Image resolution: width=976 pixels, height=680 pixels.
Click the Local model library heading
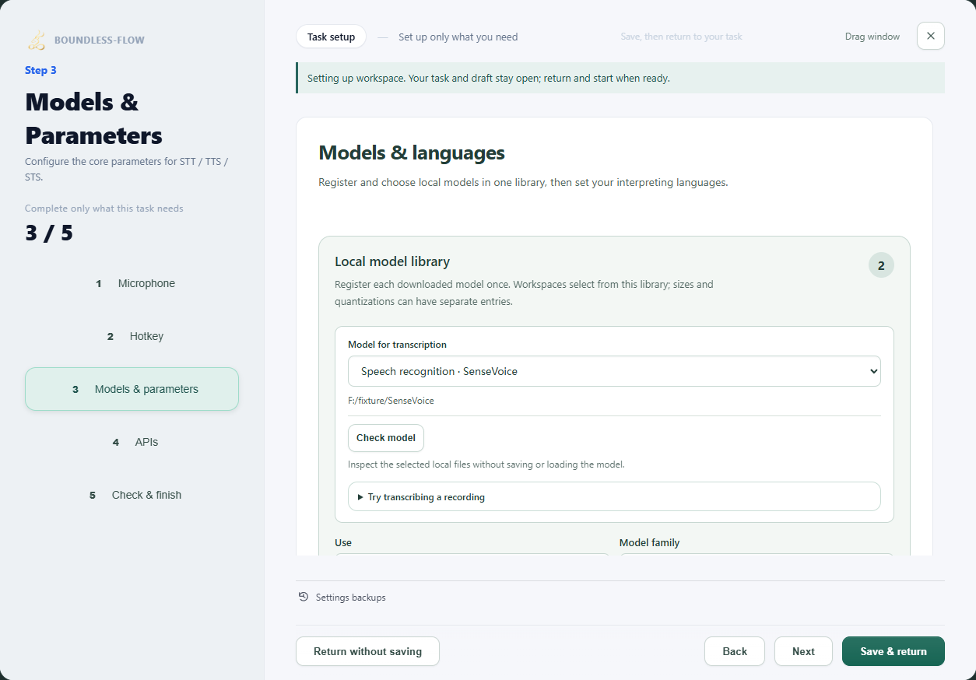[392, 261]
